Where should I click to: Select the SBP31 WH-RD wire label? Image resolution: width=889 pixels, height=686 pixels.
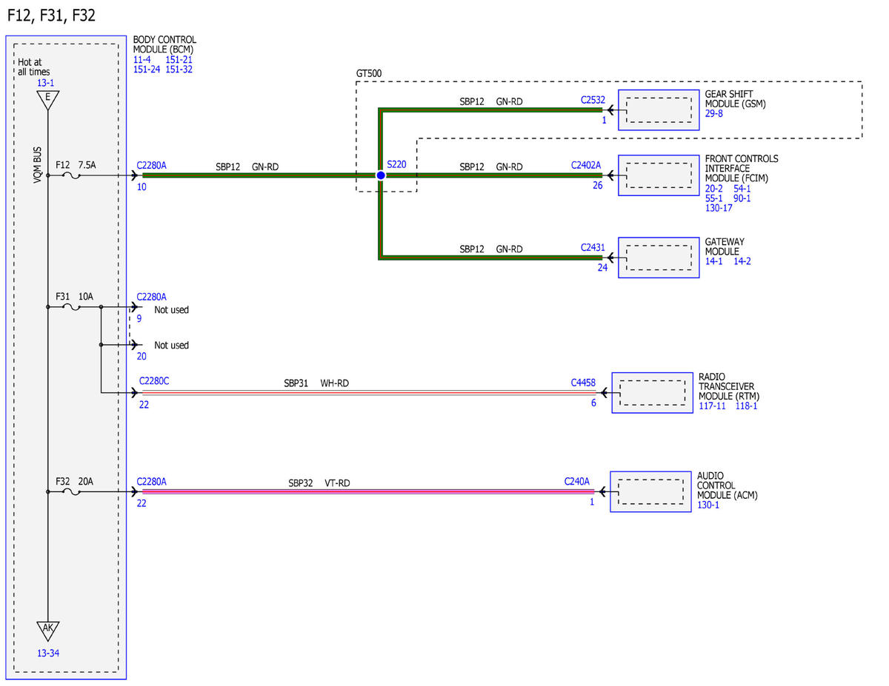click(316, 383)
